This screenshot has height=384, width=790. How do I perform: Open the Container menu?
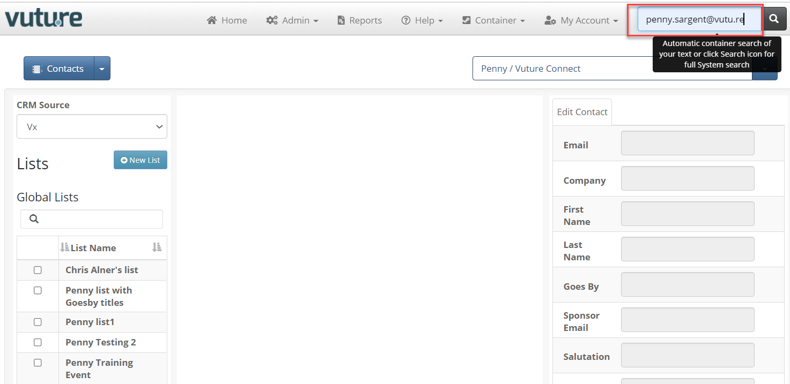pyautogui.click(x=493, y=20)
